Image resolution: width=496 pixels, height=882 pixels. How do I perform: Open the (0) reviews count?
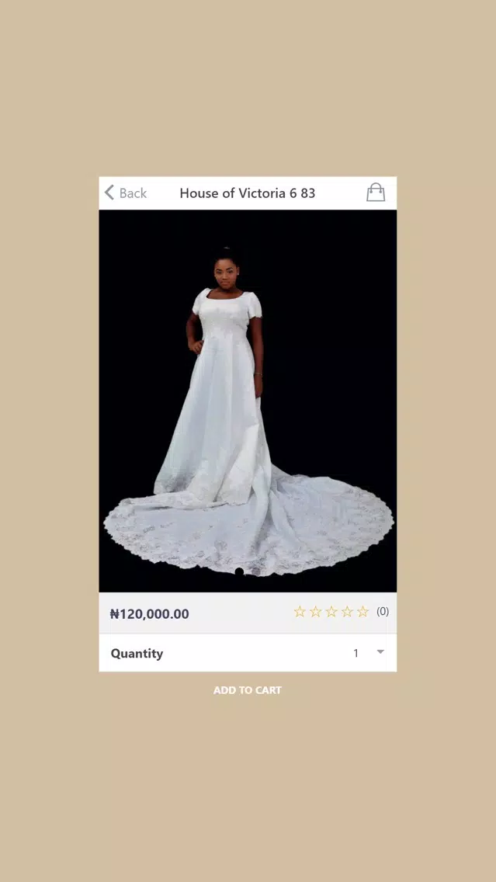(x=383, y=612)
